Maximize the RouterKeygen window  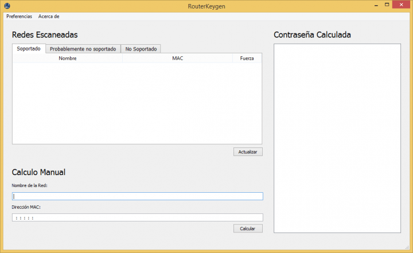[x=387, y=5]
